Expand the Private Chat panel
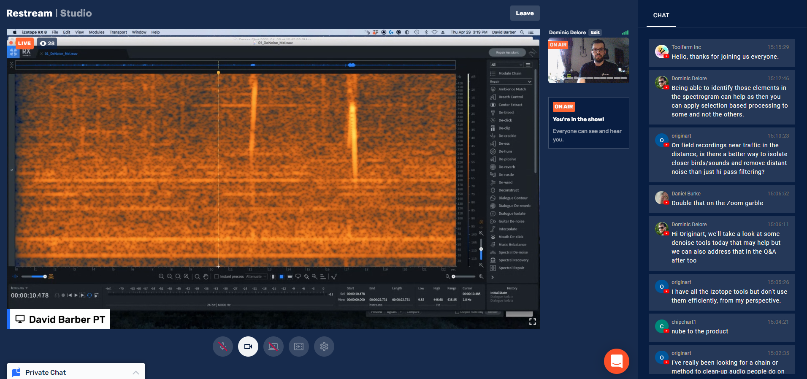This screenshot has height=379, width=807. (x=76, y=372)
